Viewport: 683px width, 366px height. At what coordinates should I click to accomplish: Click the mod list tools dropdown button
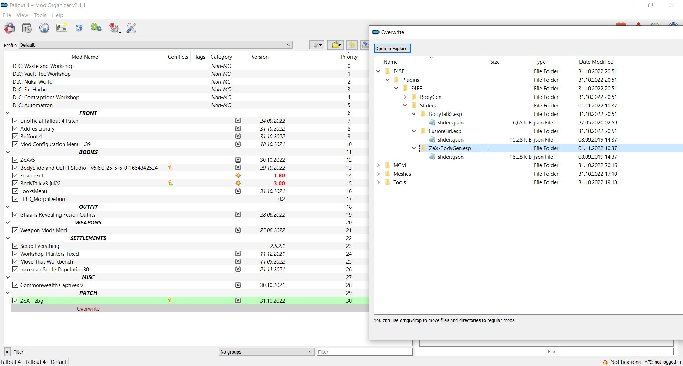317,45
